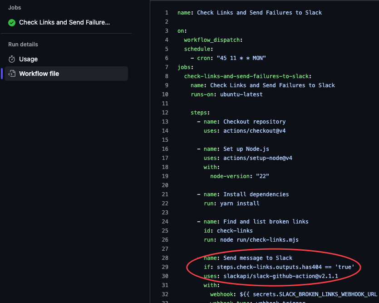Click line number 1 in the gutter

point(167,13)
